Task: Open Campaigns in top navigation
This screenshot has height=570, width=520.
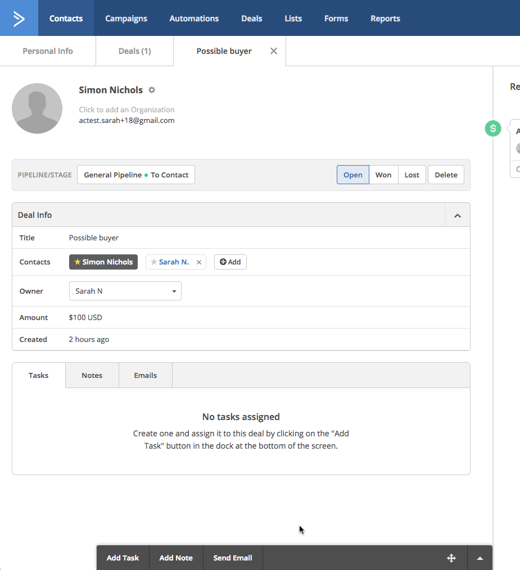Action: (x=126, y=19)
